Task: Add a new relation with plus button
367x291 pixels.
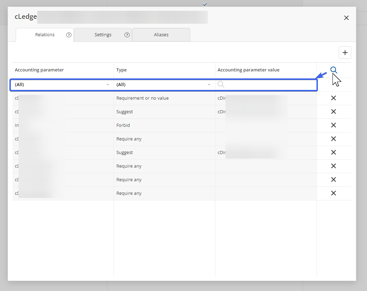Action: 345,53
